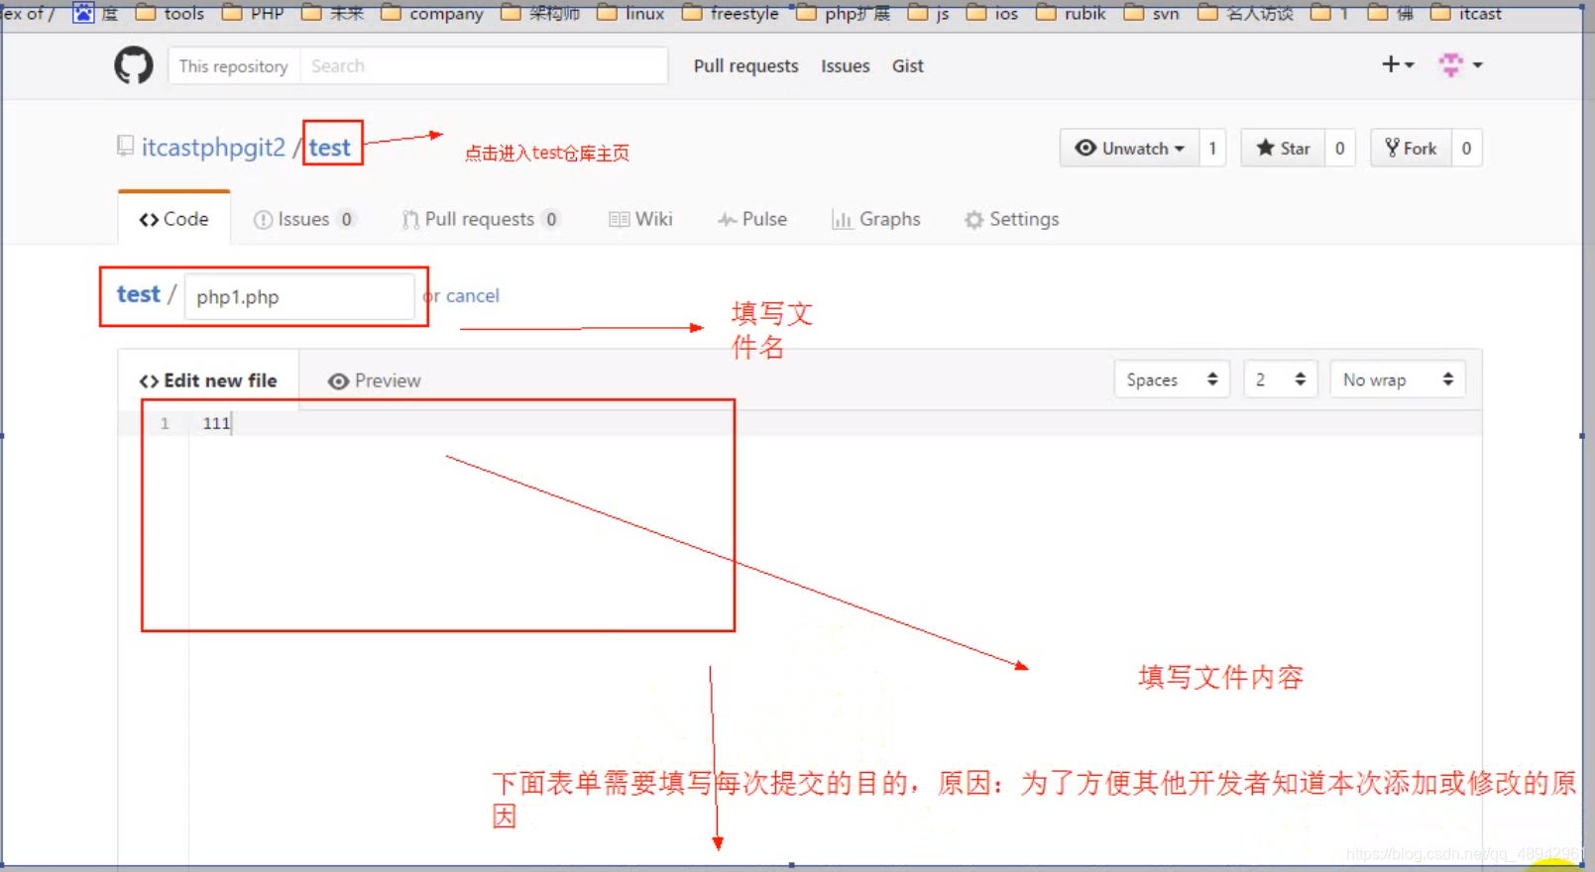Viewport: 1595px width, 872px height.
Task: Open Gist in top navigation
Action: (x=907, y=66)
